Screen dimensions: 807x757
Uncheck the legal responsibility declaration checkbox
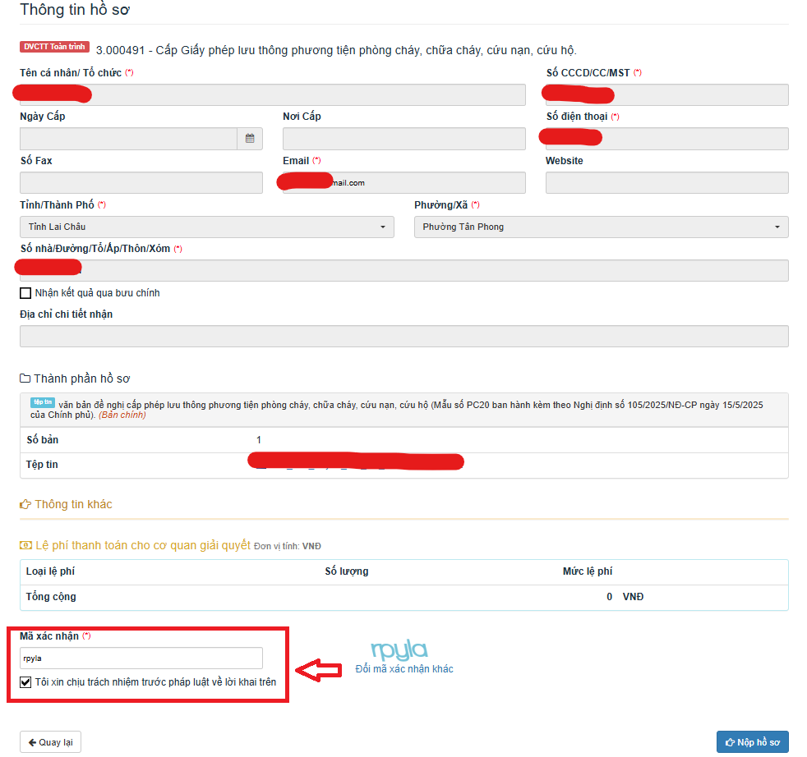point(25,681)
